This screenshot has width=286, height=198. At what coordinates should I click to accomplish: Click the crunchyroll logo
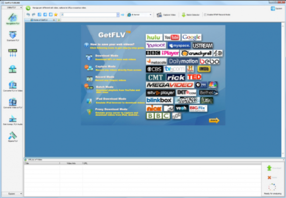[196, 53]
